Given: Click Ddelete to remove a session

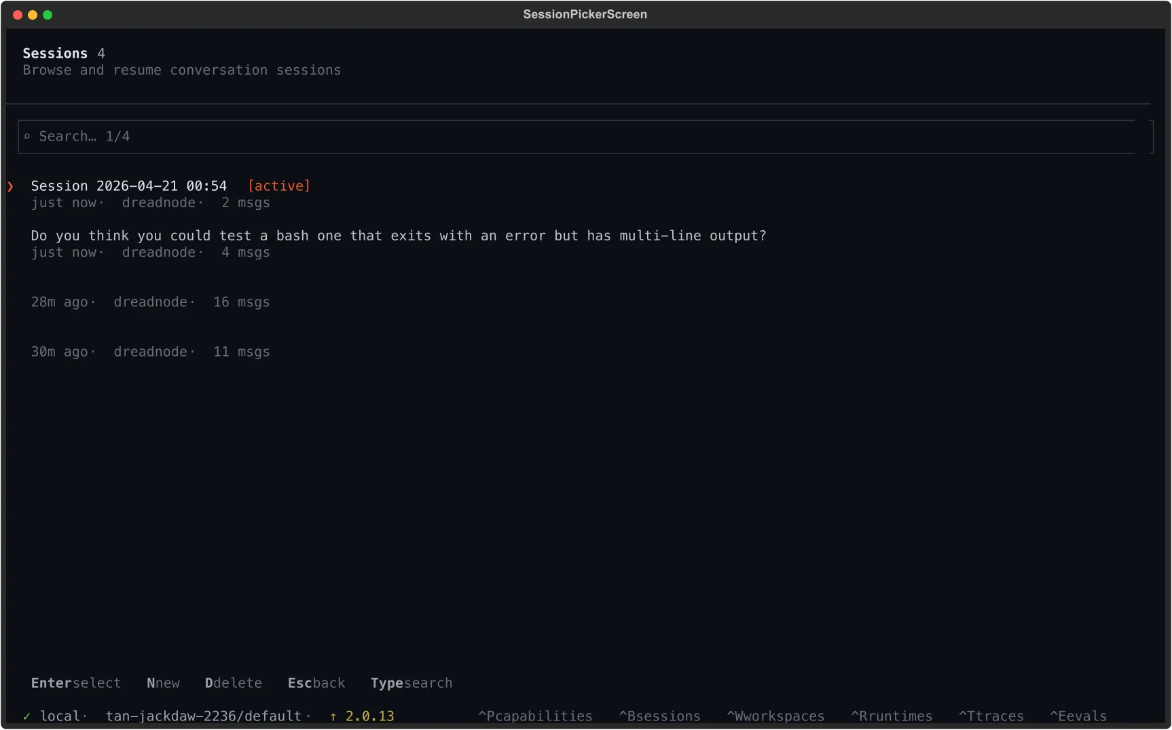Looking at the screenshot, I should (233, 683).
